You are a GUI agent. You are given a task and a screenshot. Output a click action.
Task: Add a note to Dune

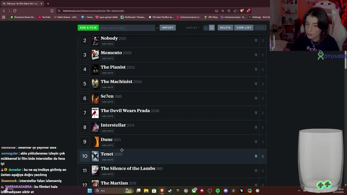pyautogui.click(x=108, y=145)
